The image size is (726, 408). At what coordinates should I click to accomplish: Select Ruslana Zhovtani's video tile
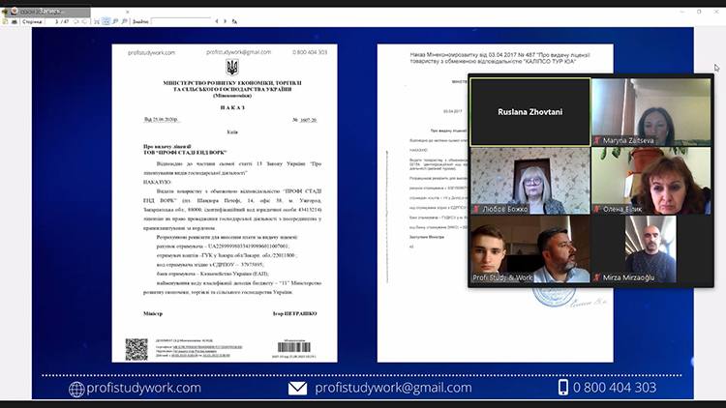530,112
